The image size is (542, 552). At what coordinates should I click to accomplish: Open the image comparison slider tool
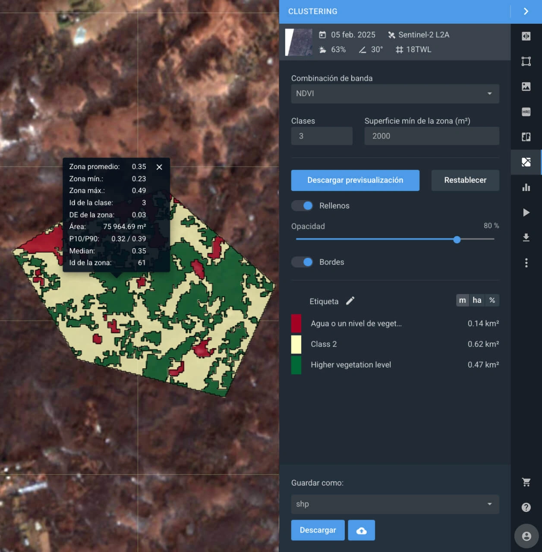point(526,36)
